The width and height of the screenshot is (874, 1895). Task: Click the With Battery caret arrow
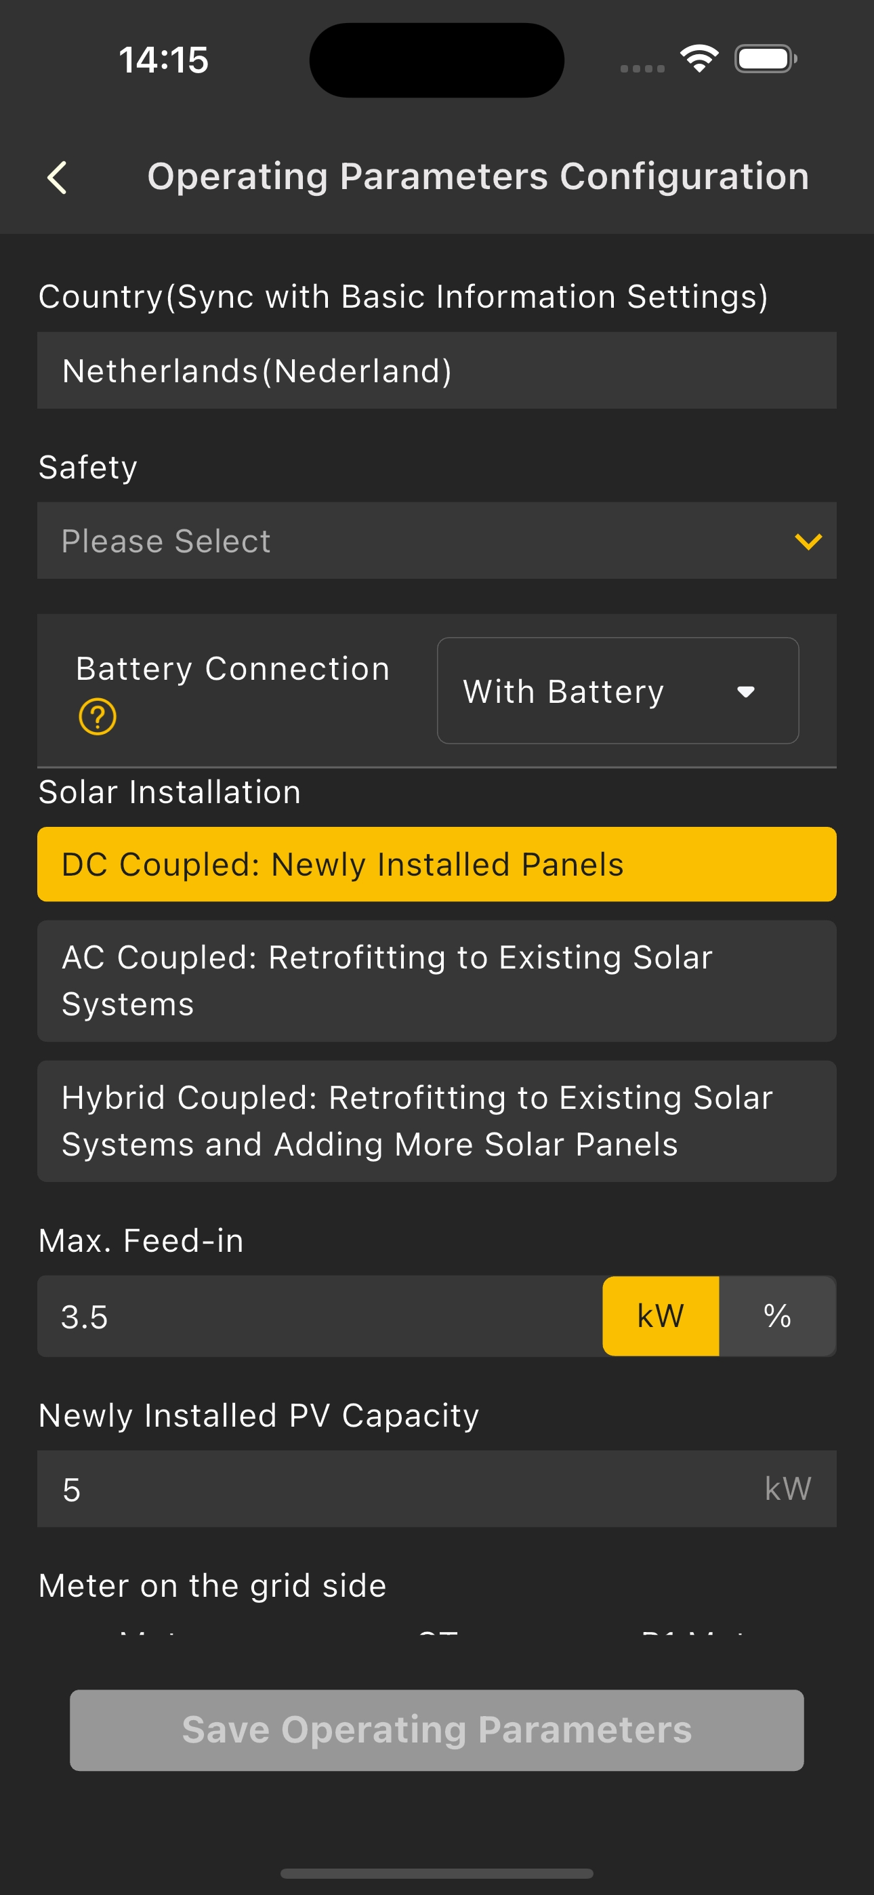pos(745,691)
